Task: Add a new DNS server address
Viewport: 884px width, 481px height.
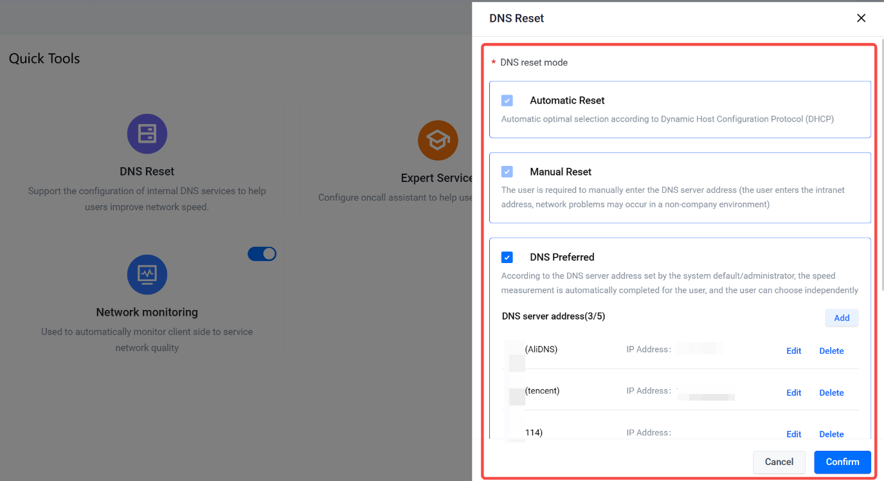Action: point(842,318)
